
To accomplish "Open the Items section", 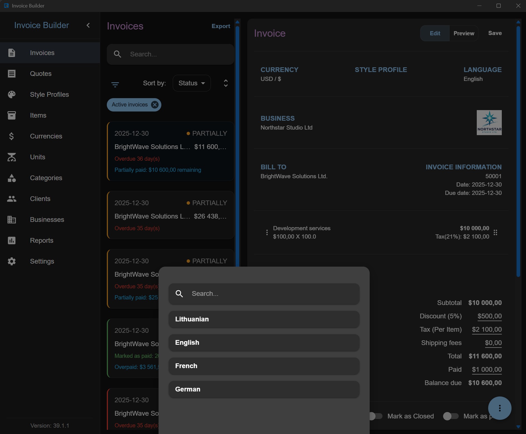I will (50, 115).
